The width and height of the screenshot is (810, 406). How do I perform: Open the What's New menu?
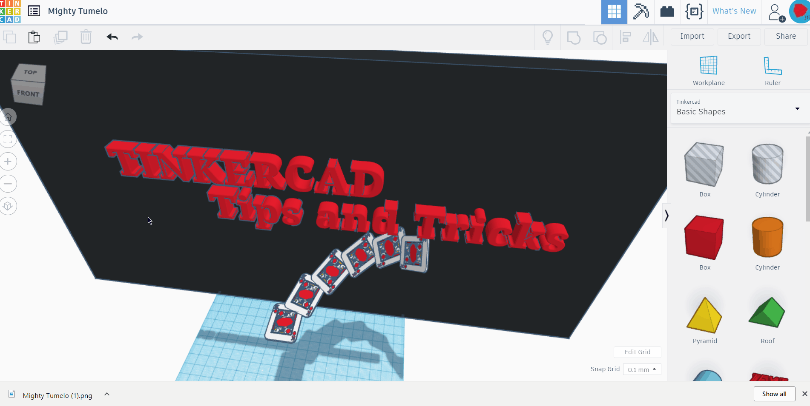734,11
